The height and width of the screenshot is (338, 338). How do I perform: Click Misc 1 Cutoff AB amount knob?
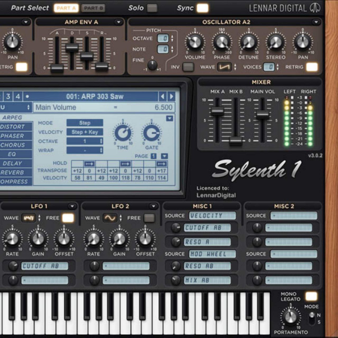pyautogui.click(x=176, y=228)
